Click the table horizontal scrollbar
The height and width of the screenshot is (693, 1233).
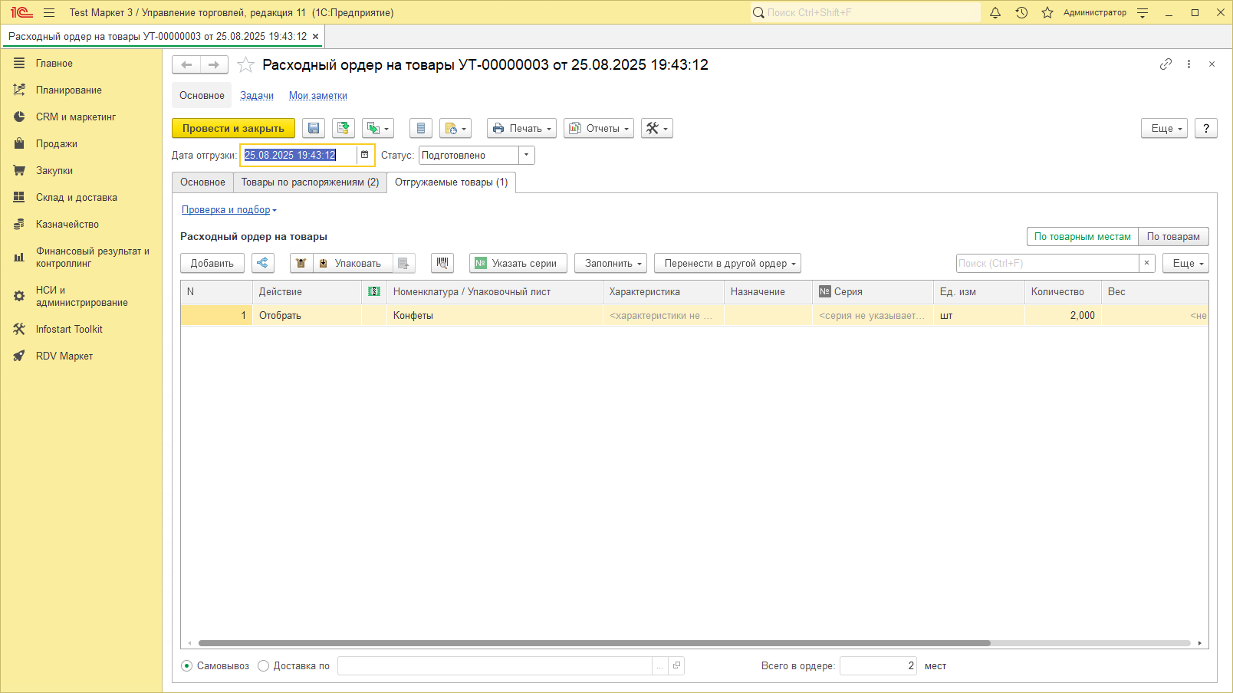594,643
